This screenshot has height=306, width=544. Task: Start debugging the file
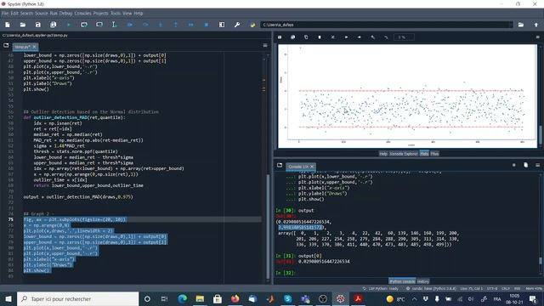coord(130,25)
